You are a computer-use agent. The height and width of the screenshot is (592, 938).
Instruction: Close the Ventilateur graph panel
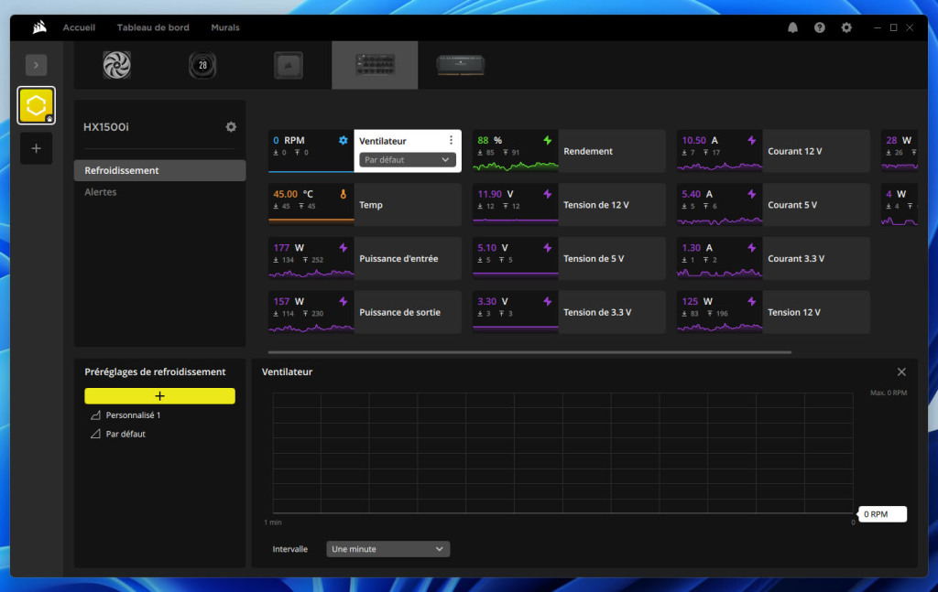coord(901,371)
